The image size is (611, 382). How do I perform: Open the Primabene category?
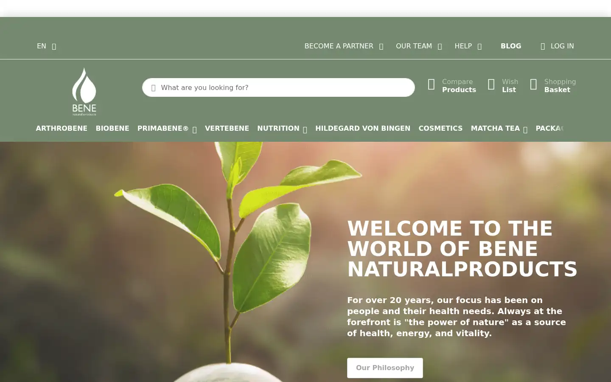[x=163, y=128]
